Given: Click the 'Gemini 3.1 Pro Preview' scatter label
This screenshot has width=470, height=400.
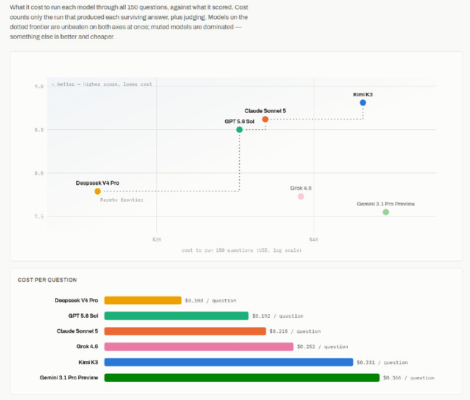Looking at the screenshot, I should click(386, 204).
